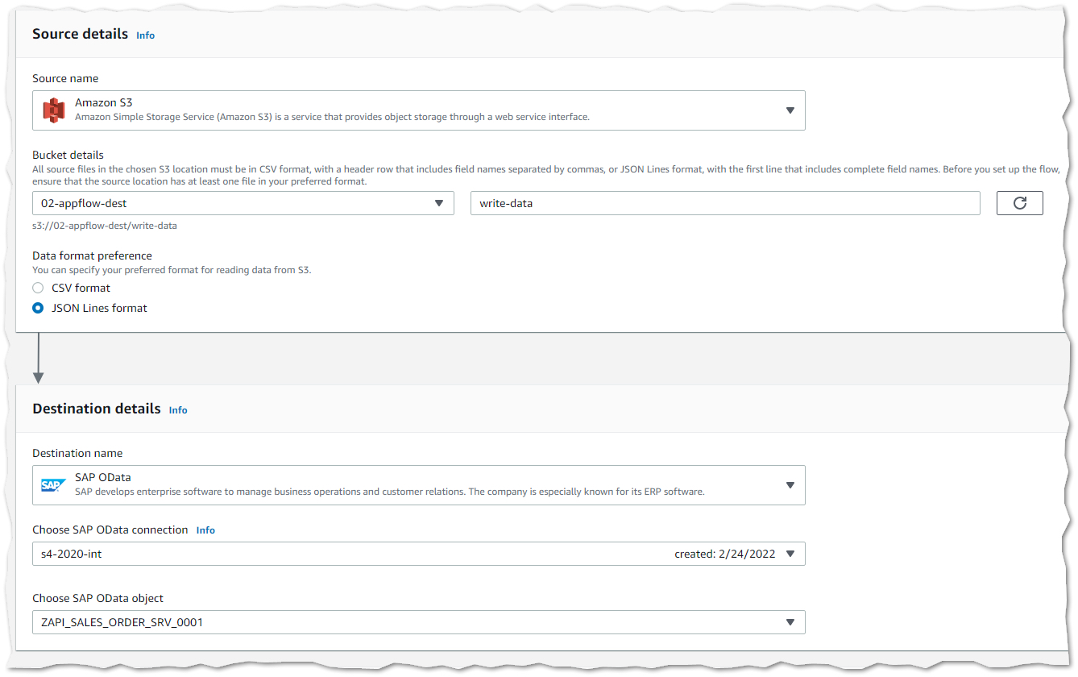Open Info link beside Destination details
This screenshot has width=1078, height=677.
click(x=178, y=410)
